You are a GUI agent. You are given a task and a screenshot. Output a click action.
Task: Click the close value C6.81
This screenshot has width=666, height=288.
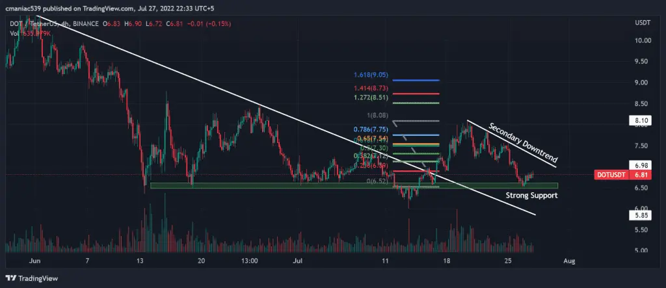click(174, 25)
